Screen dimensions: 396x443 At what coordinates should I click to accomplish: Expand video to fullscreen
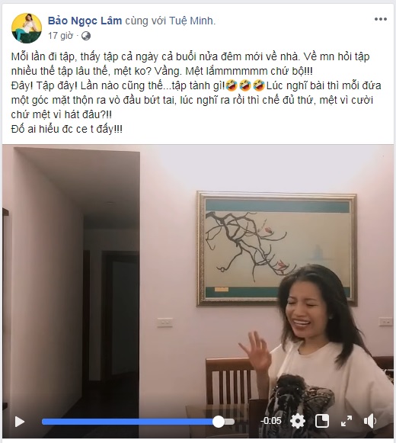346,421
